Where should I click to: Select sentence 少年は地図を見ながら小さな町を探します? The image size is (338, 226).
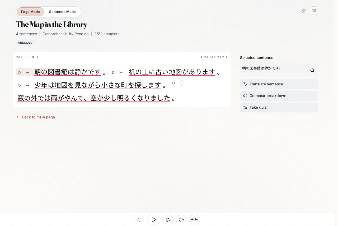pyautogui.click(x=98, y=85)
